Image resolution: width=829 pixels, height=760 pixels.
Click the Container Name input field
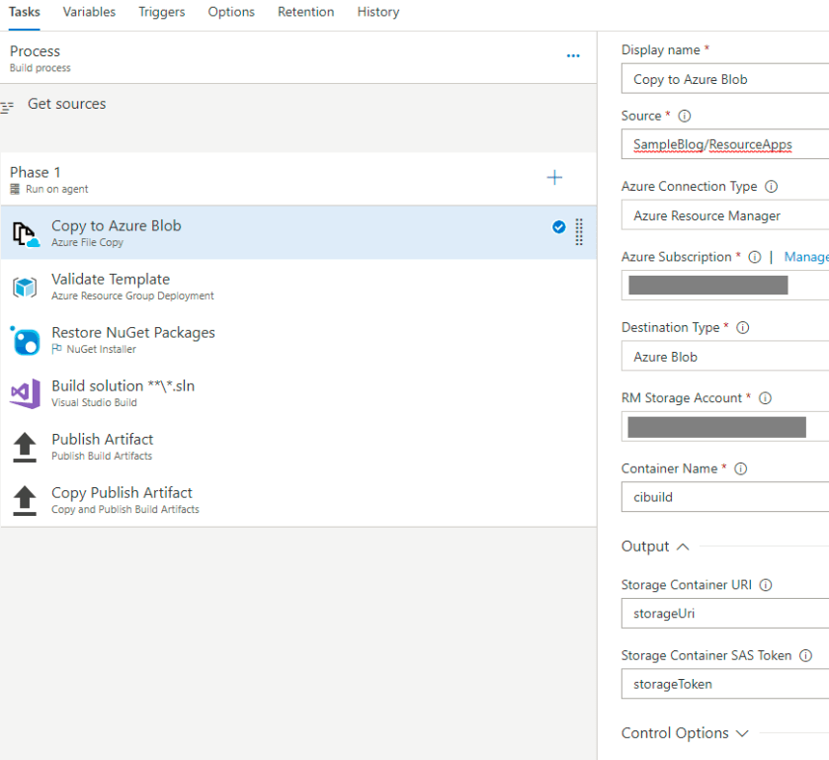coord(726,497)
